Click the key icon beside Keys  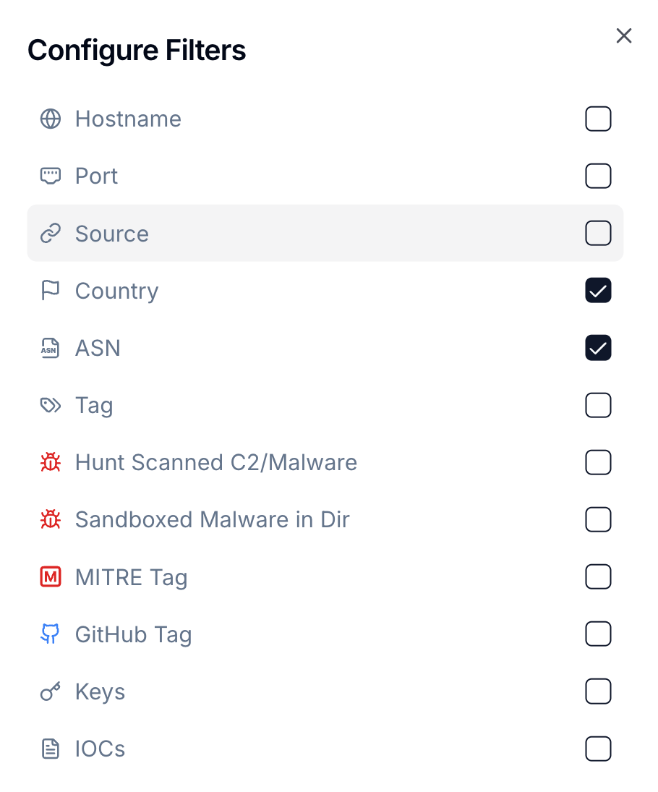click(x=50, y=692)
